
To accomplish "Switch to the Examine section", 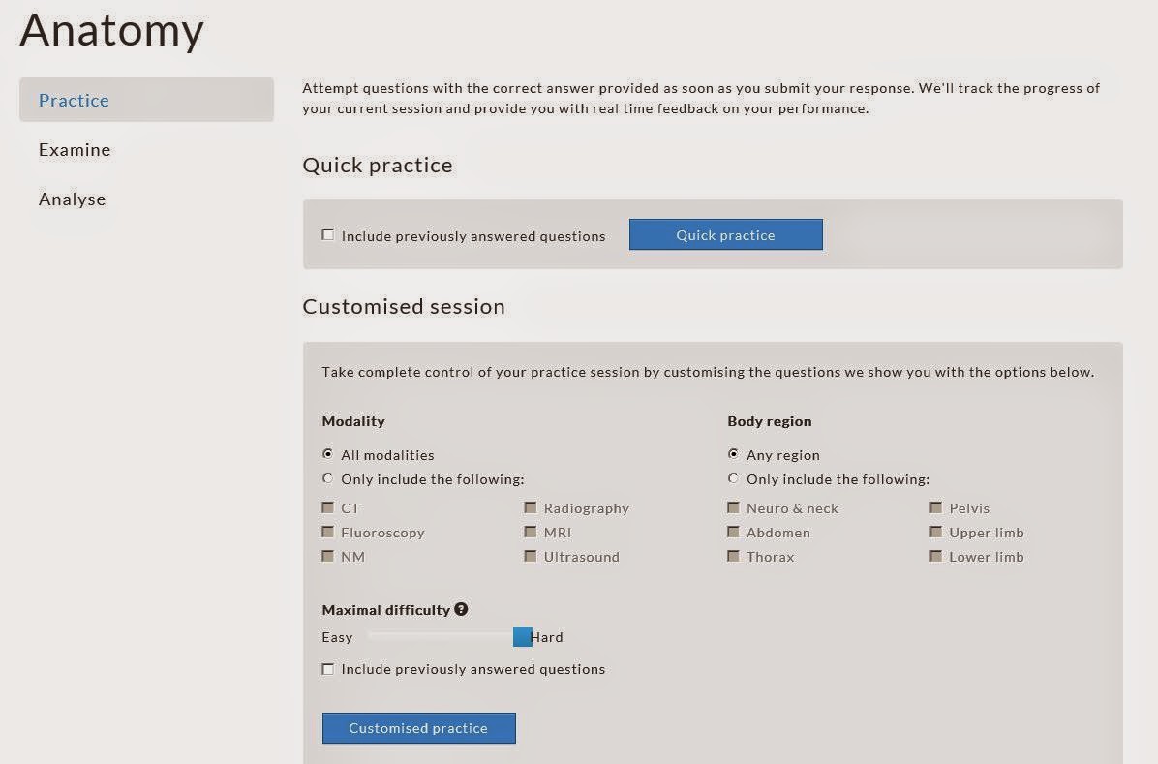I will pyautogui.click(x=75, y=149).
